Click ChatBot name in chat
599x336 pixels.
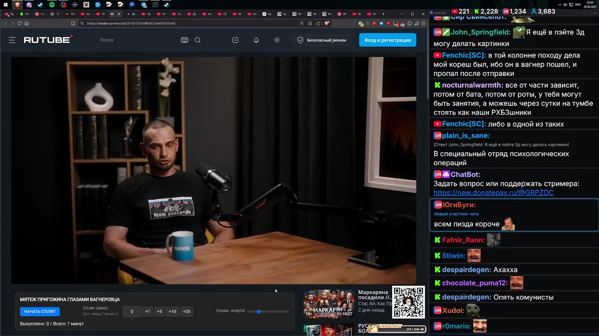click(x=465, y=174)
